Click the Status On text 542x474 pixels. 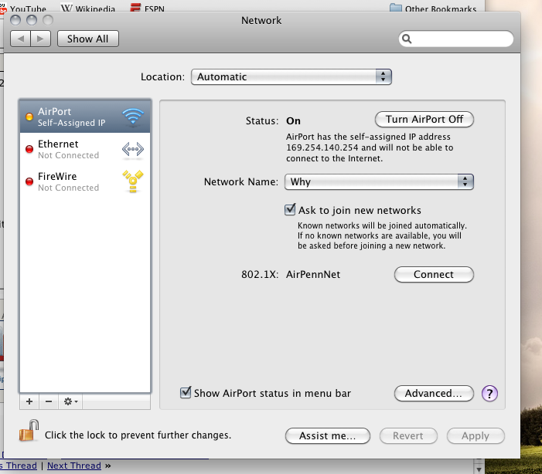tap(293, 121)
